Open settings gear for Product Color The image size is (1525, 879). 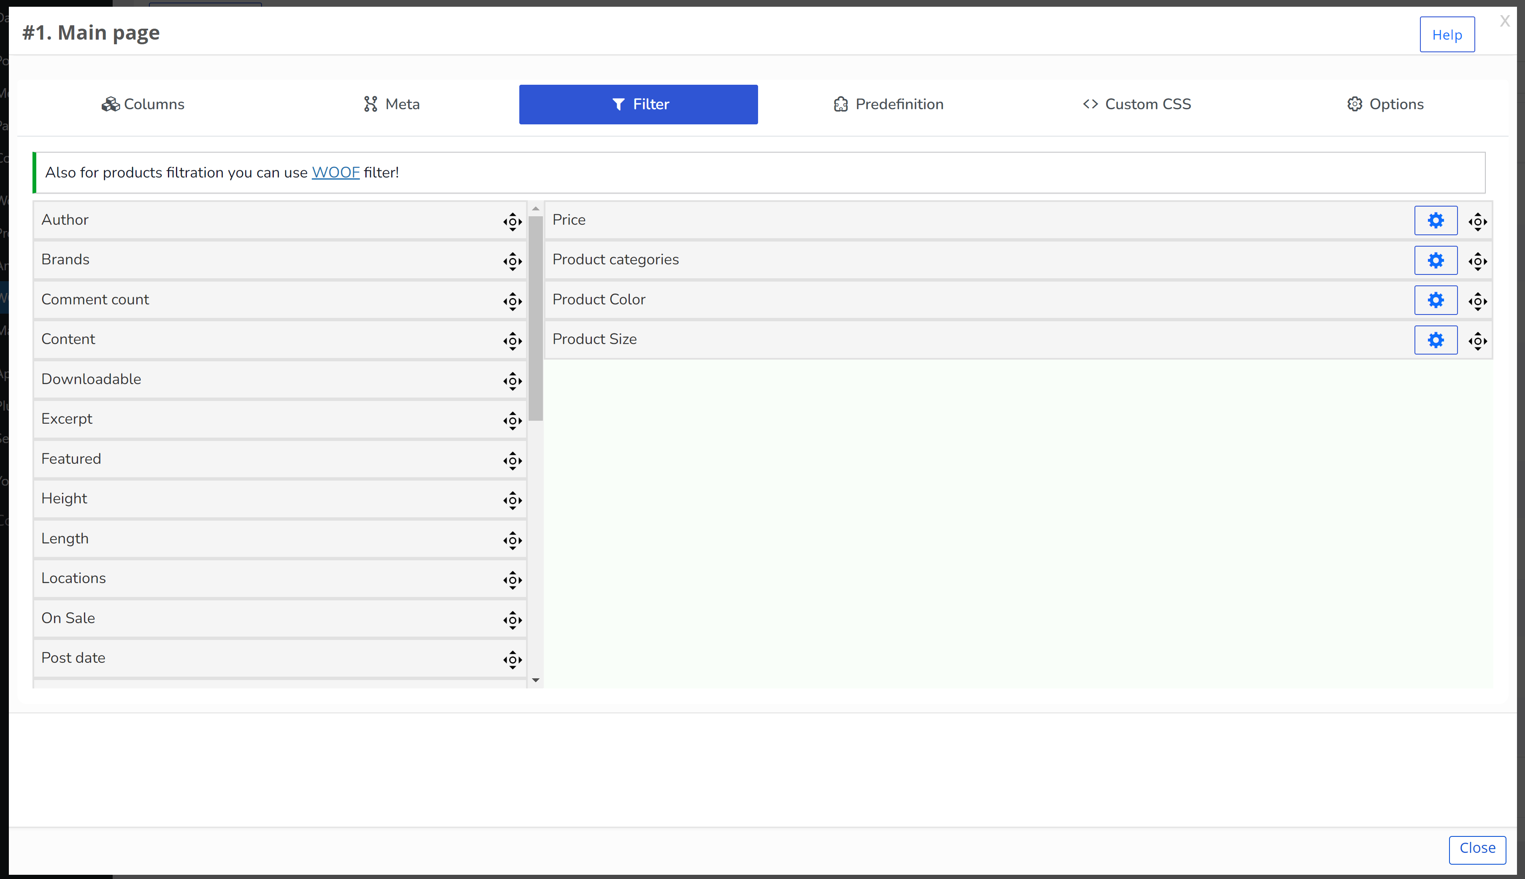1436,300
